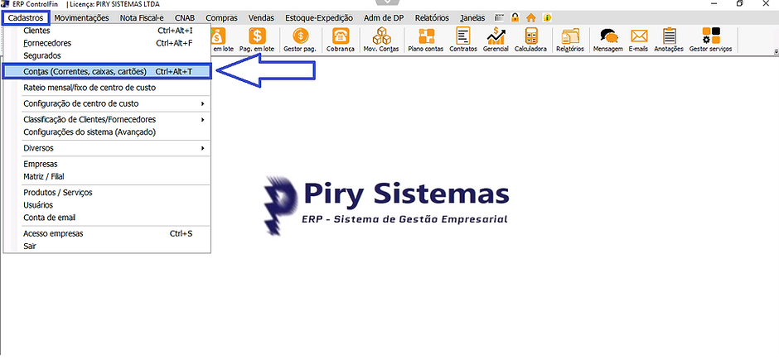Image resolution: width=779 pixels, height=364 pixels.
Task: Click the small list icon after Janelas
Action: click(499, 18)
